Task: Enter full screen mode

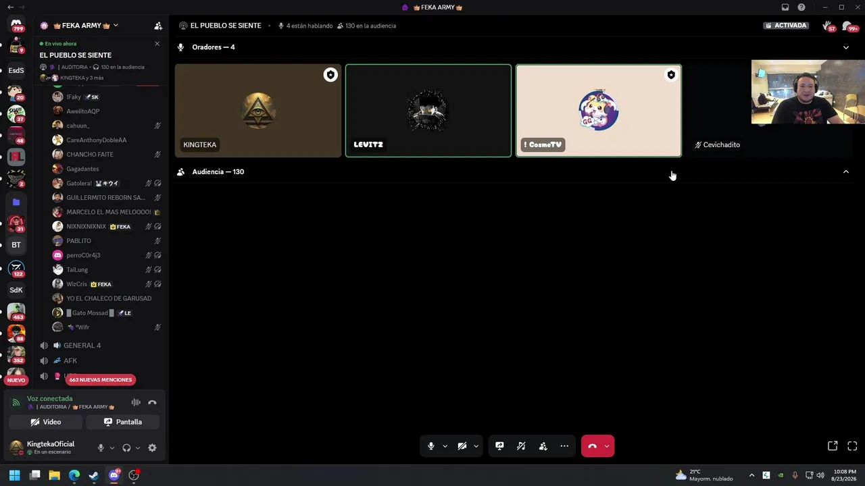Action: [x=852, y=446]
